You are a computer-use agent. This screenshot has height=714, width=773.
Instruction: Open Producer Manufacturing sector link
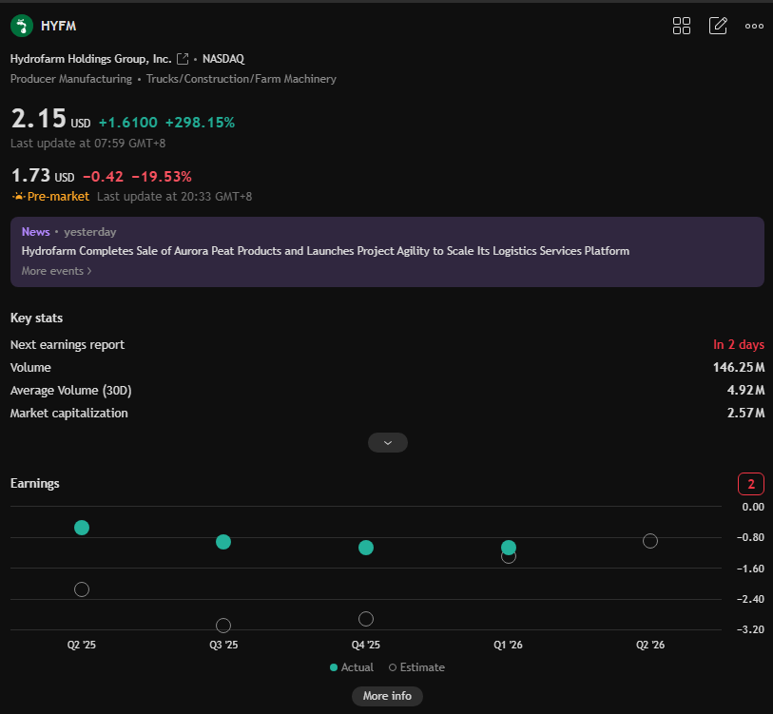coord(71,79)
